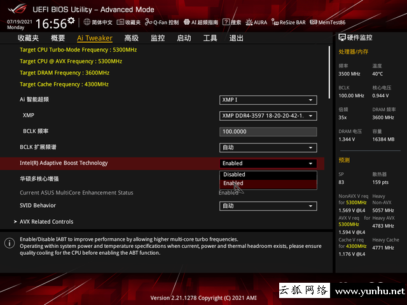
Task: Open AURA lighting icon
Action: pos(249,22)
